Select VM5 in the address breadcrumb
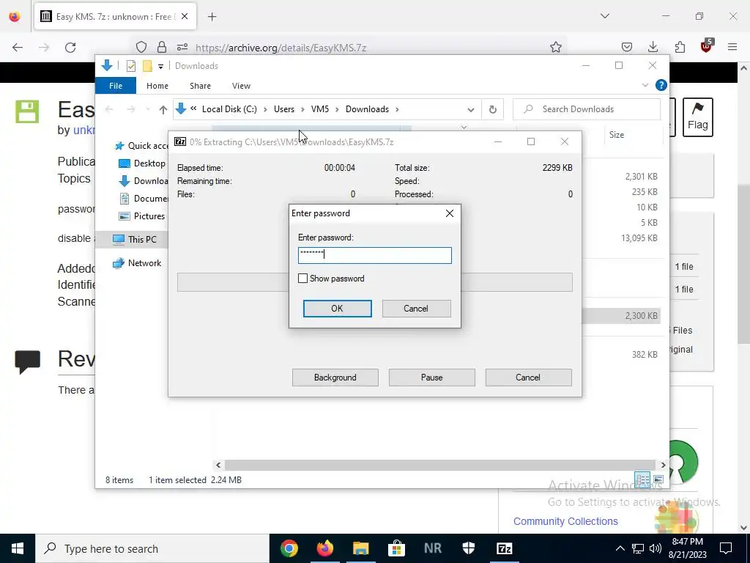 pos(320,109)
